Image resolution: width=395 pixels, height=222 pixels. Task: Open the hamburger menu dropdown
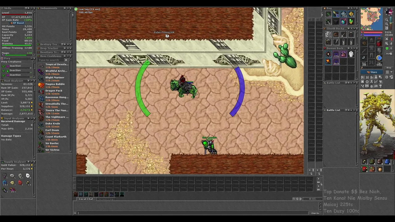tap(389, 72)
